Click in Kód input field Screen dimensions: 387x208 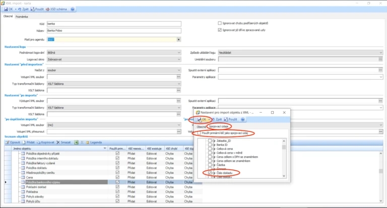click(114, 24)
